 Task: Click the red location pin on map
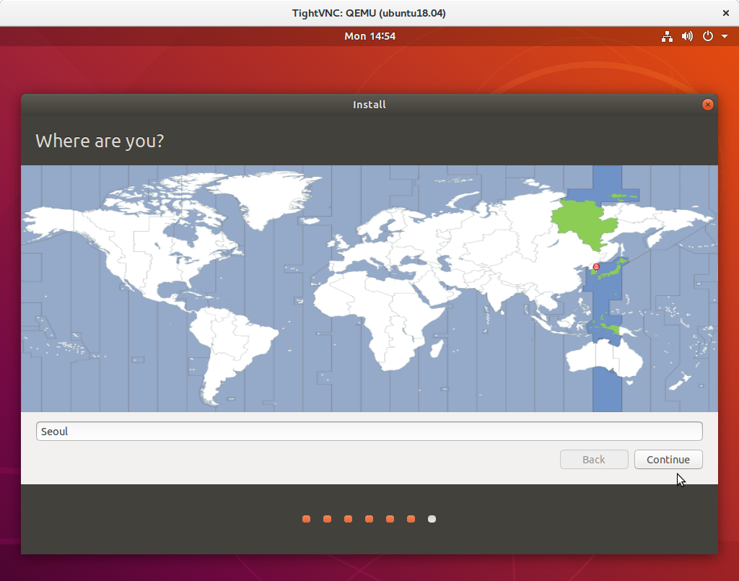(x=596, y=267)
